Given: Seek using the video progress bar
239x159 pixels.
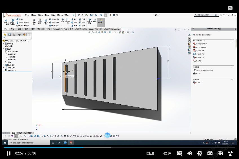Looking at the screenshot, I should coord(119,147).
